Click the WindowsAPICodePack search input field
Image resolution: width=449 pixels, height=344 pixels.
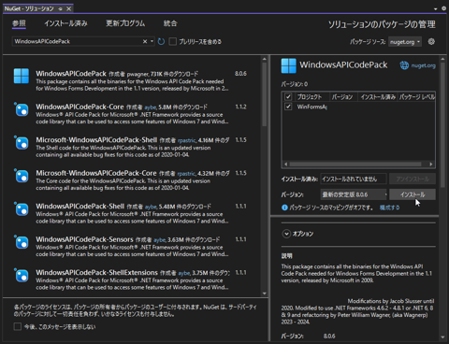[x=78, y=41]
